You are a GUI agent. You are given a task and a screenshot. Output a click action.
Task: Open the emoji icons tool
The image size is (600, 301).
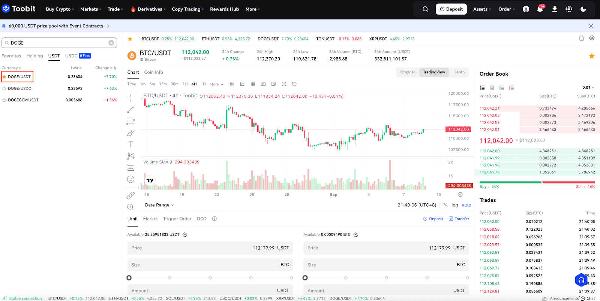[x=130, y=179]
